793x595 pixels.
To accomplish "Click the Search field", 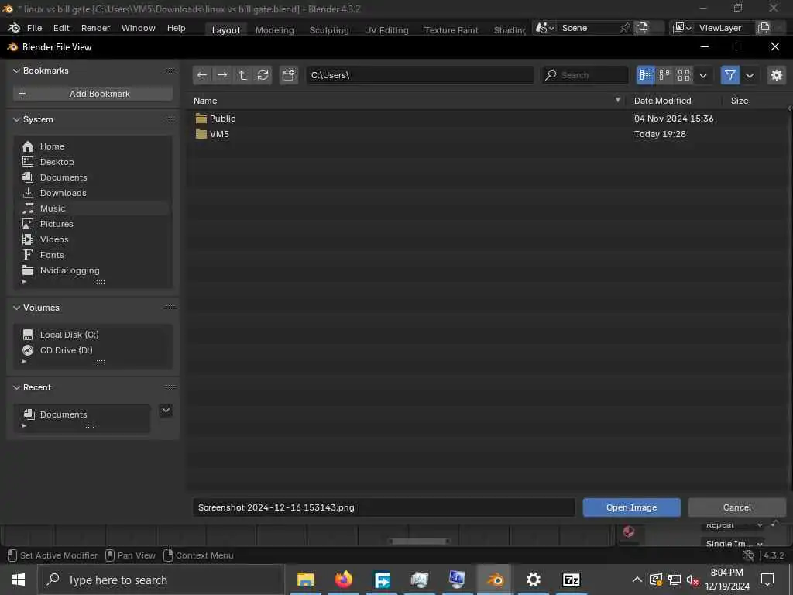I will click(x=585, y=75).
